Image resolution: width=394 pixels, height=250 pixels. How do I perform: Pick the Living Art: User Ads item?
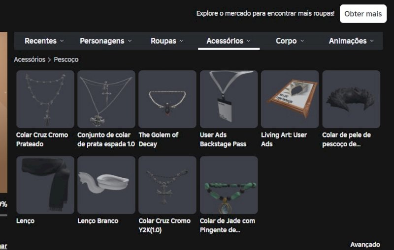click(290, 99)
